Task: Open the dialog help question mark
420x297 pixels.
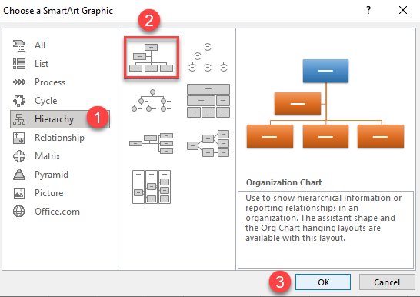Action: 368,11
